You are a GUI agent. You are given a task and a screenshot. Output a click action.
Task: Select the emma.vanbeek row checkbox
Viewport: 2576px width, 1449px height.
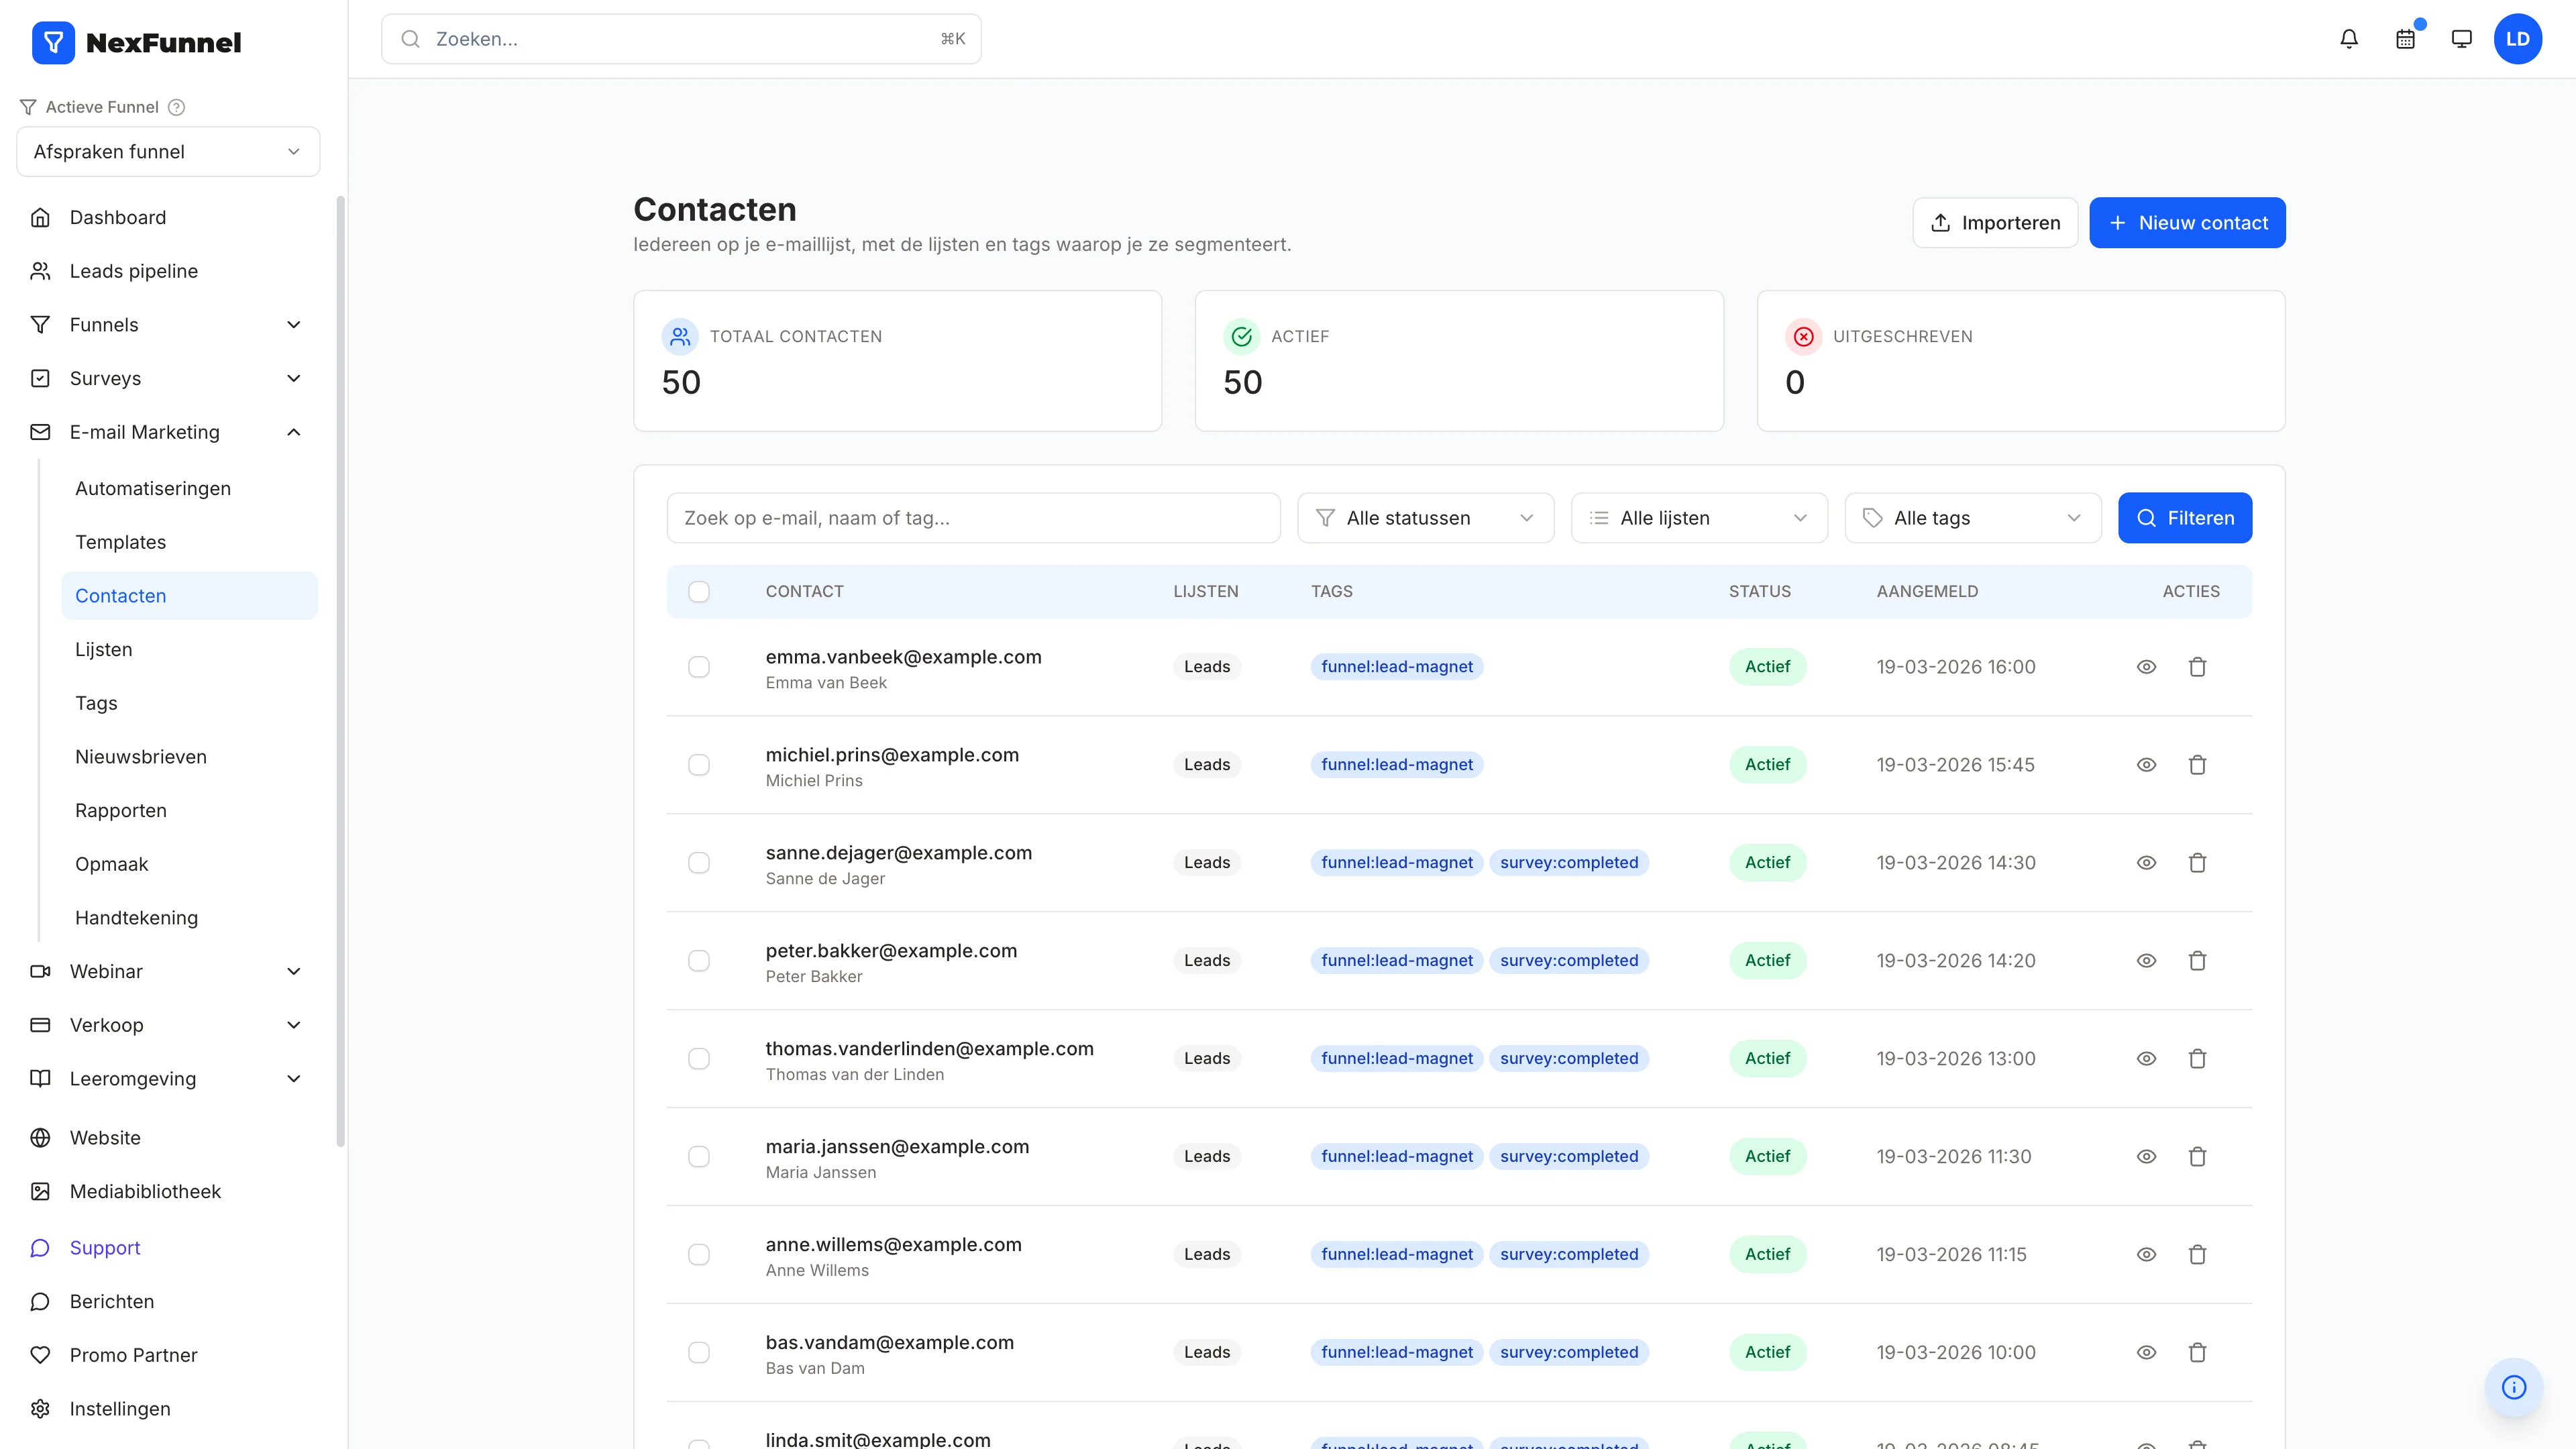coord(699,667)
